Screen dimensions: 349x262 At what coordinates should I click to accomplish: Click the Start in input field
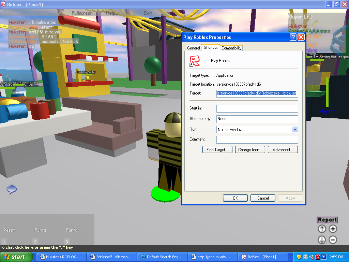coord(257,108)
